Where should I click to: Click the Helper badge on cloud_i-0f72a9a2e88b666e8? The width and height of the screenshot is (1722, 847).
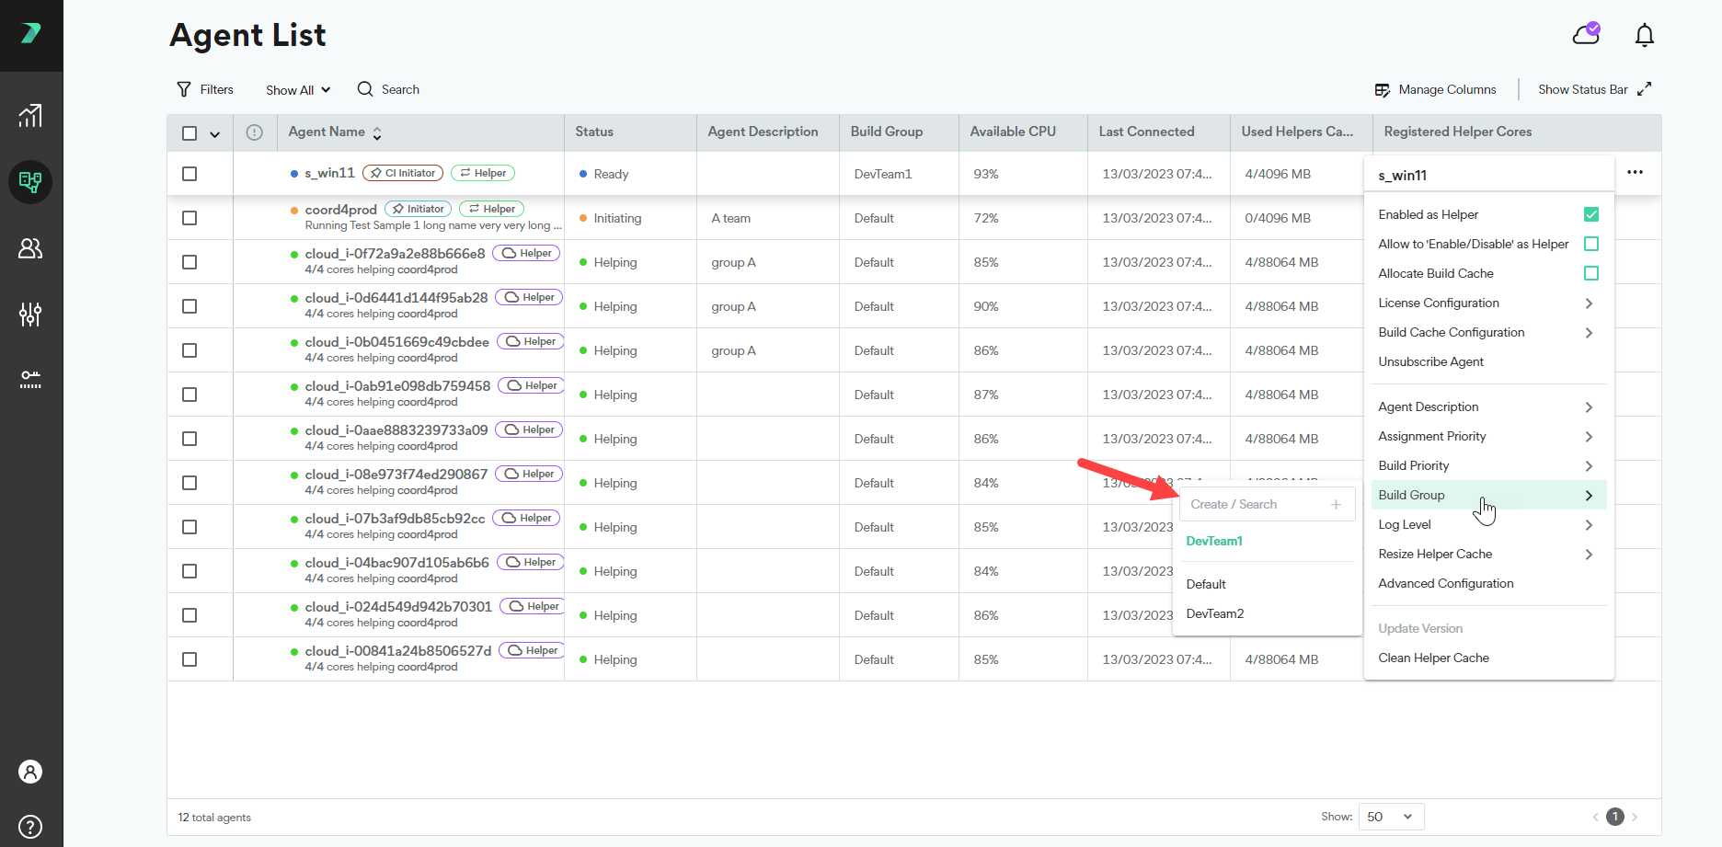tap(527, 253)
